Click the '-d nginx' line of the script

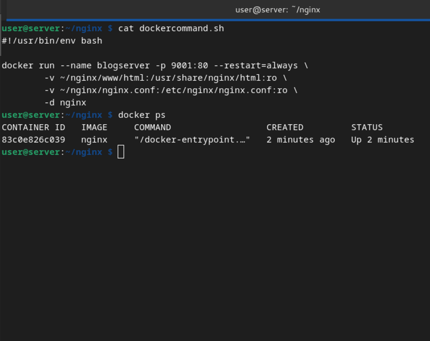click(x=65, y=103)
